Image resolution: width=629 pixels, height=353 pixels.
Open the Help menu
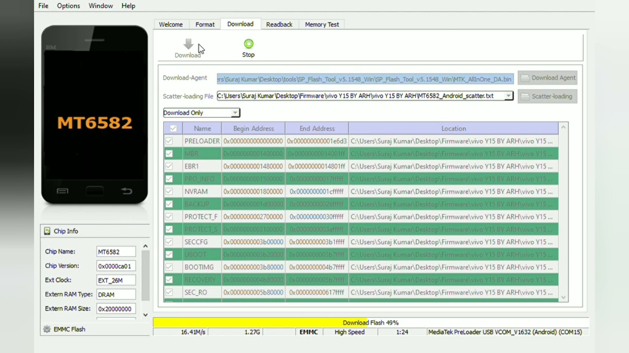(128, 6)
